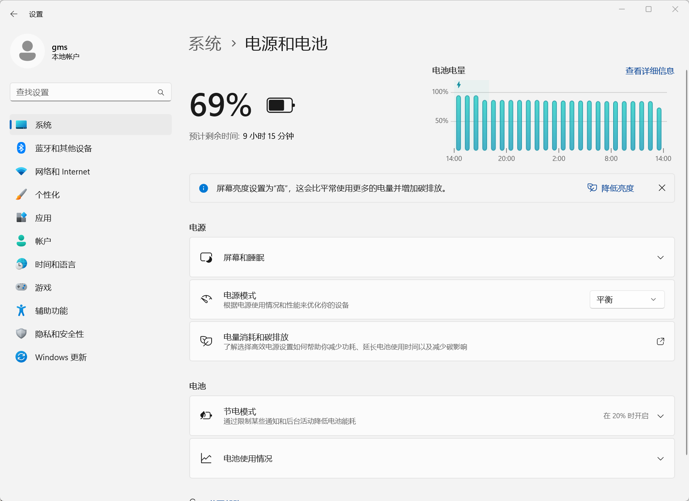The height and width of the screenshot is (501, 689).
Task: Click the charging bolt icon on battery chart
Action: coord(459,85)
